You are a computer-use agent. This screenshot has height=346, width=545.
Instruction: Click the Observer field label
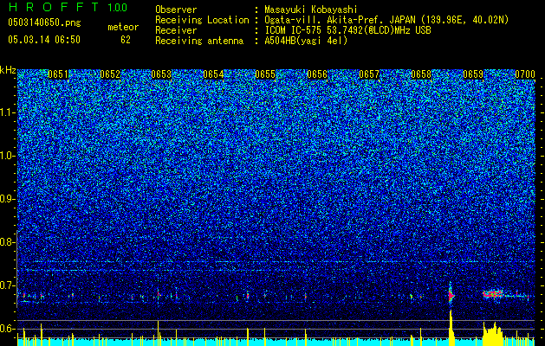click(x=176, y=10)
